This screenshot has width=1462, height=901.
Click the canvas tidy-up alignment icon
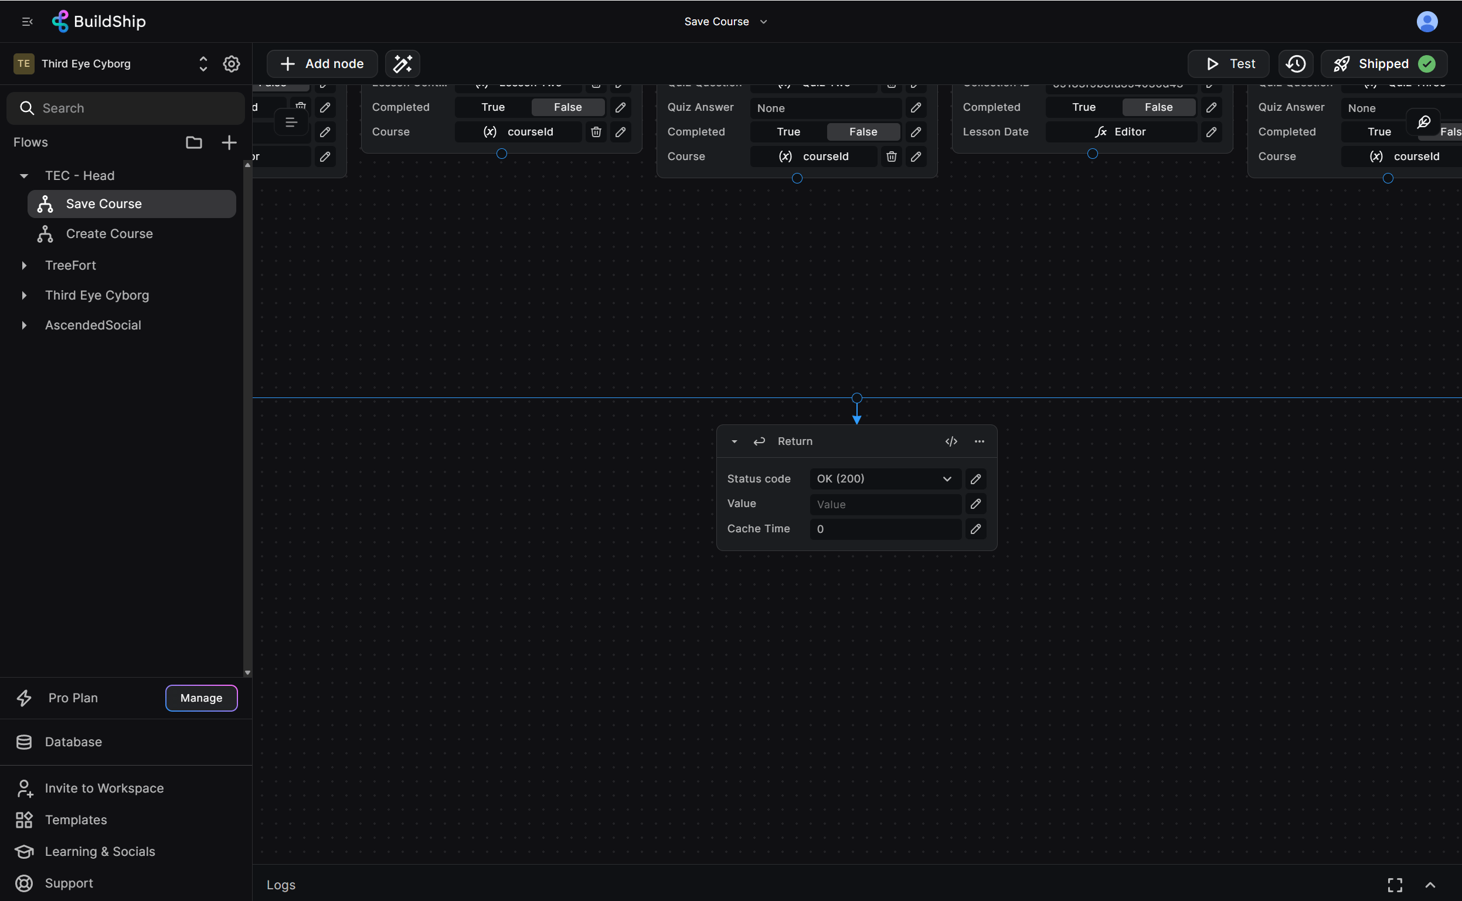pyautogui.click(x=291, y=123)
